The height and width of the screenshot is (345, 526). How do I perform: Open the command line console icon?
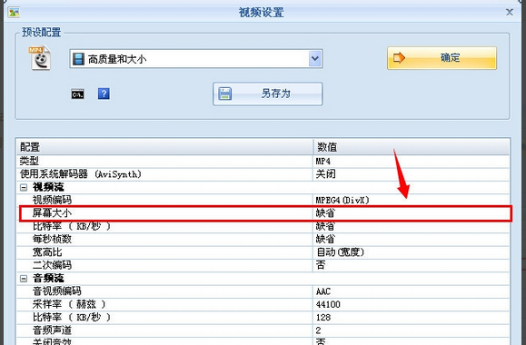coord(77,94)
